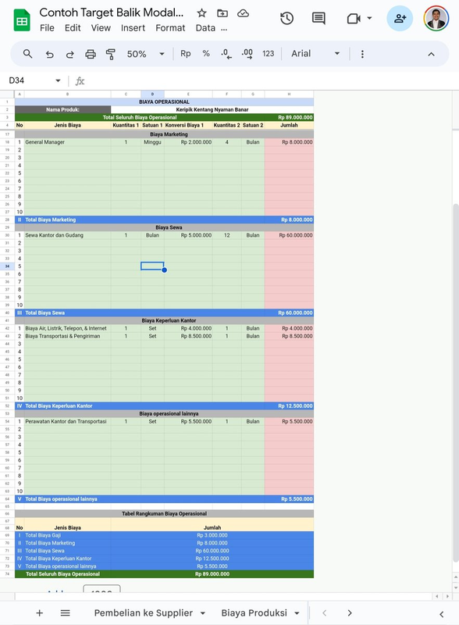
Task: Collapse the menus with up chevron
Action: click(431, 54)
